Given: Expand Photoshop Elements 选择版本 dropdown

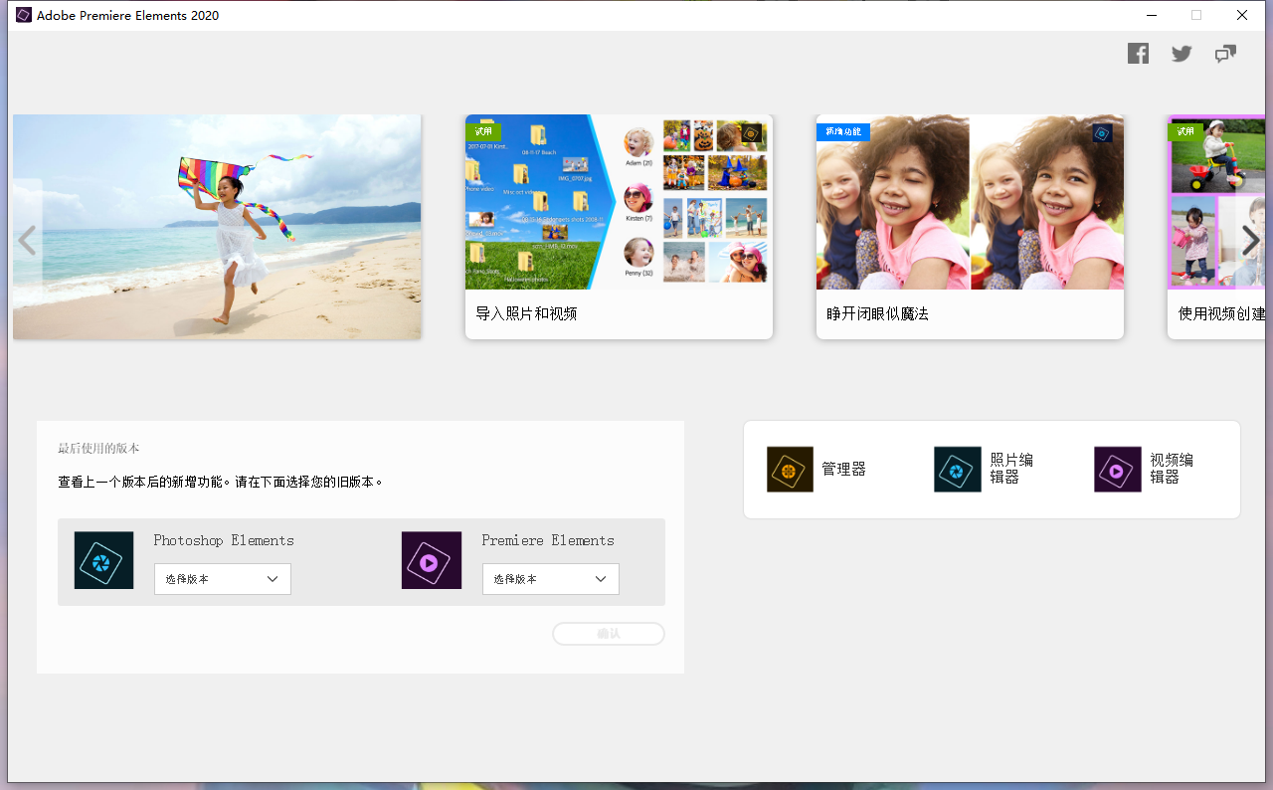Looking at the screenshot, I should click(x=223, y=579).
